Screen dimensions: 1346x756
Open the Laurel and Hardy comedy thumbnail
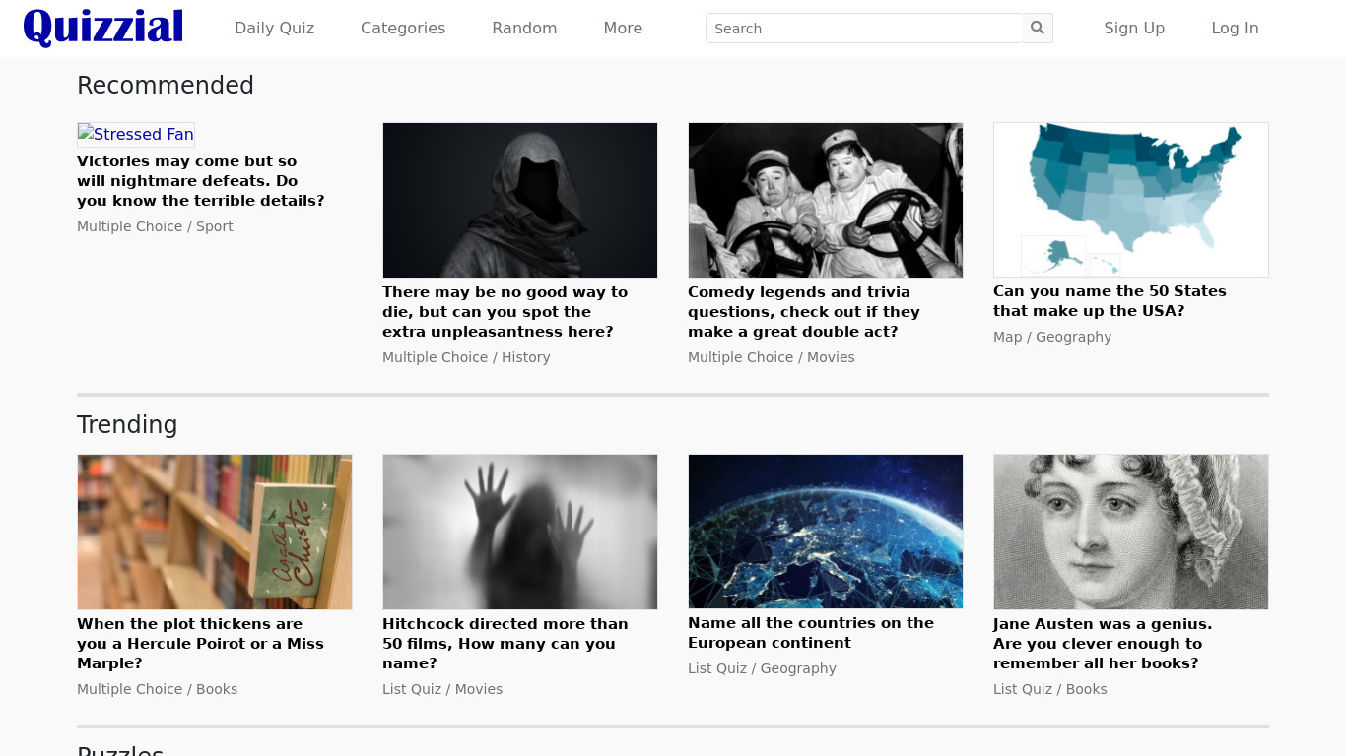click(826, 200)
